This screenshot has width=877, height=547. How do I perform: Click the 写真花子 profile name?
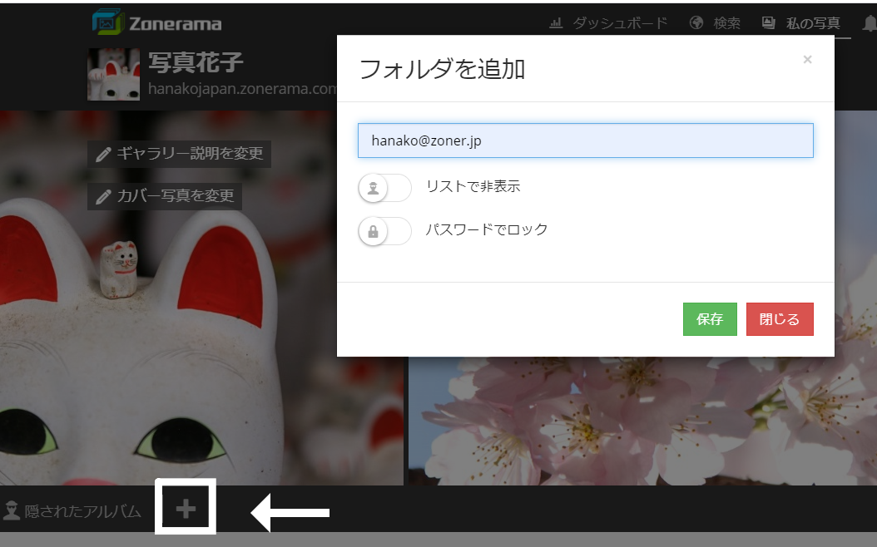(196, 62)
